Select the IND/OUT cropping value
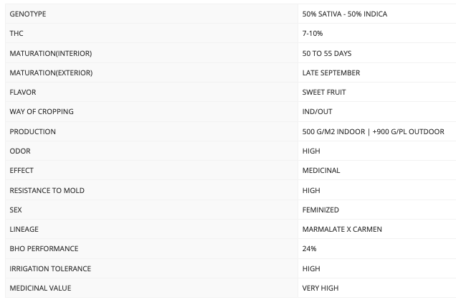Screen dimensions: 456x305 [317, 112]
